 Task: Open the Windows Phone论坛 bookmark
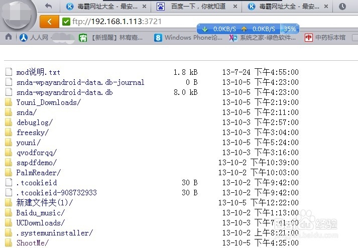coord(188,38)
